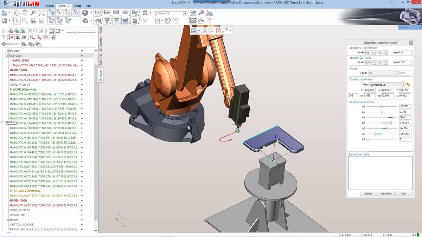
Task: Open the Origin Workpiece CS dropdown
Action: (x=403, y=85)
